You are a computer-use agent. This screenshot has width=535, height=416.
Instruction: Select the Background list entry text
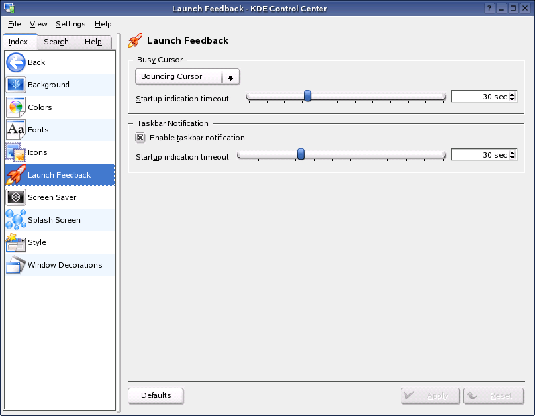pyautogui.click(x=48, y=85)
